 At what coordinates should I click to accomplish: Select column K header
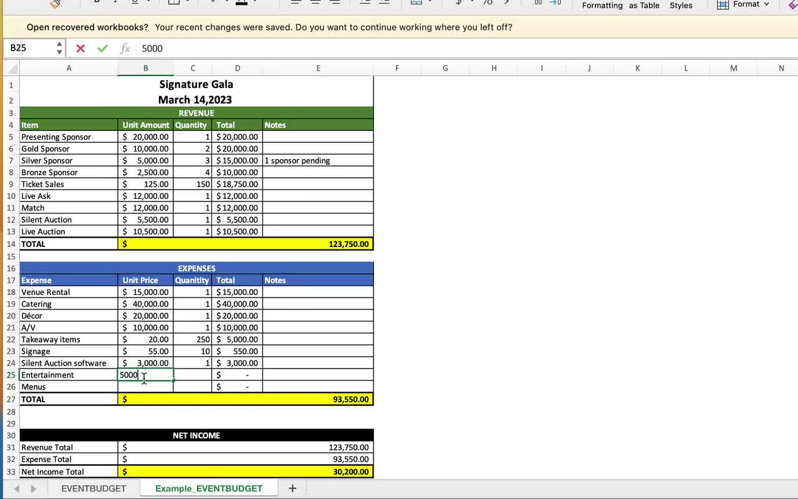click(638, 68)
